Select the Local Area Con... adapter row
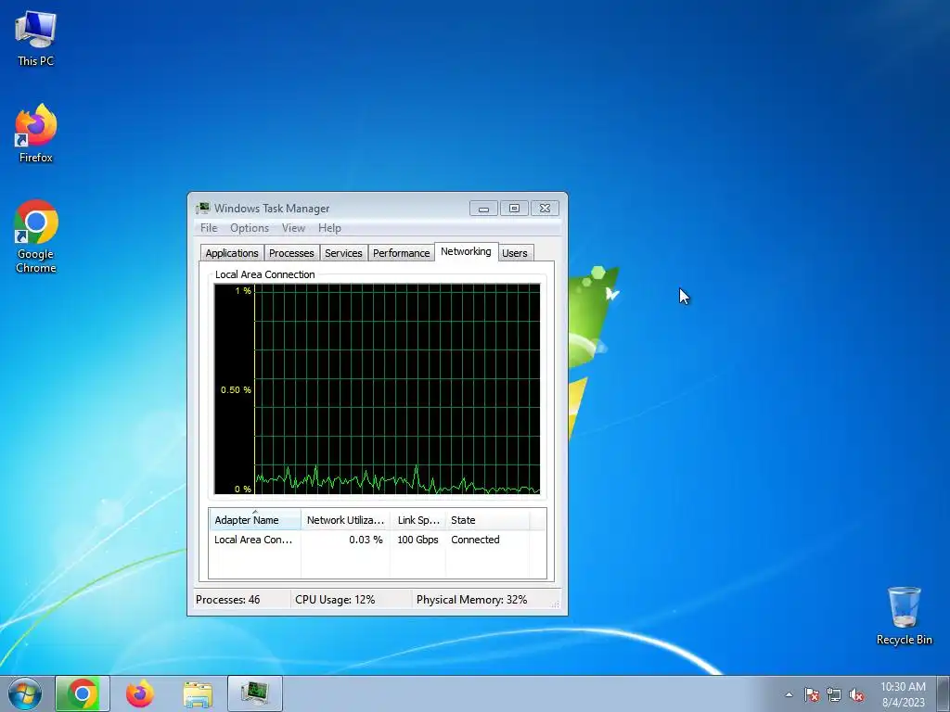 [377, 540]
